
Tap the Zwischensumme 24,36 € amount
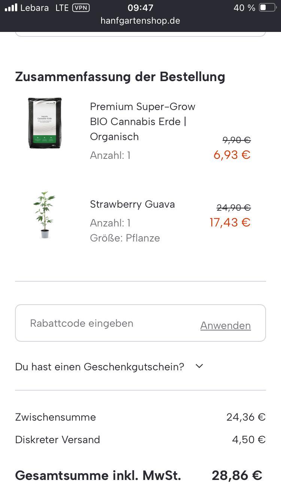[246, 417]
